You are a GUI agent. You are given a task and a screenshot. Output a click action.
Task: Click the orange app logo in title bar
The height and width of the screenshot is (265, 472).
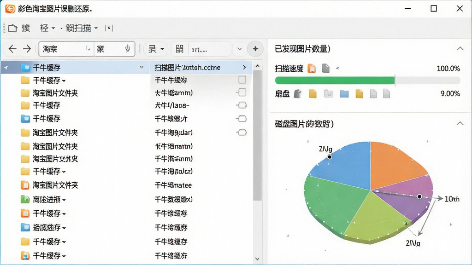click(10, 9)
